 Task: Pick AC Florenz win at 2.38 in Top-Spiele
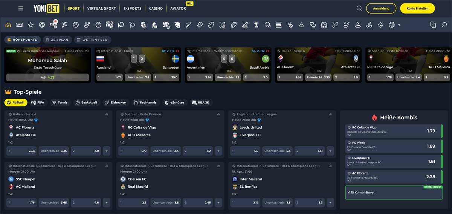[21, 151]
